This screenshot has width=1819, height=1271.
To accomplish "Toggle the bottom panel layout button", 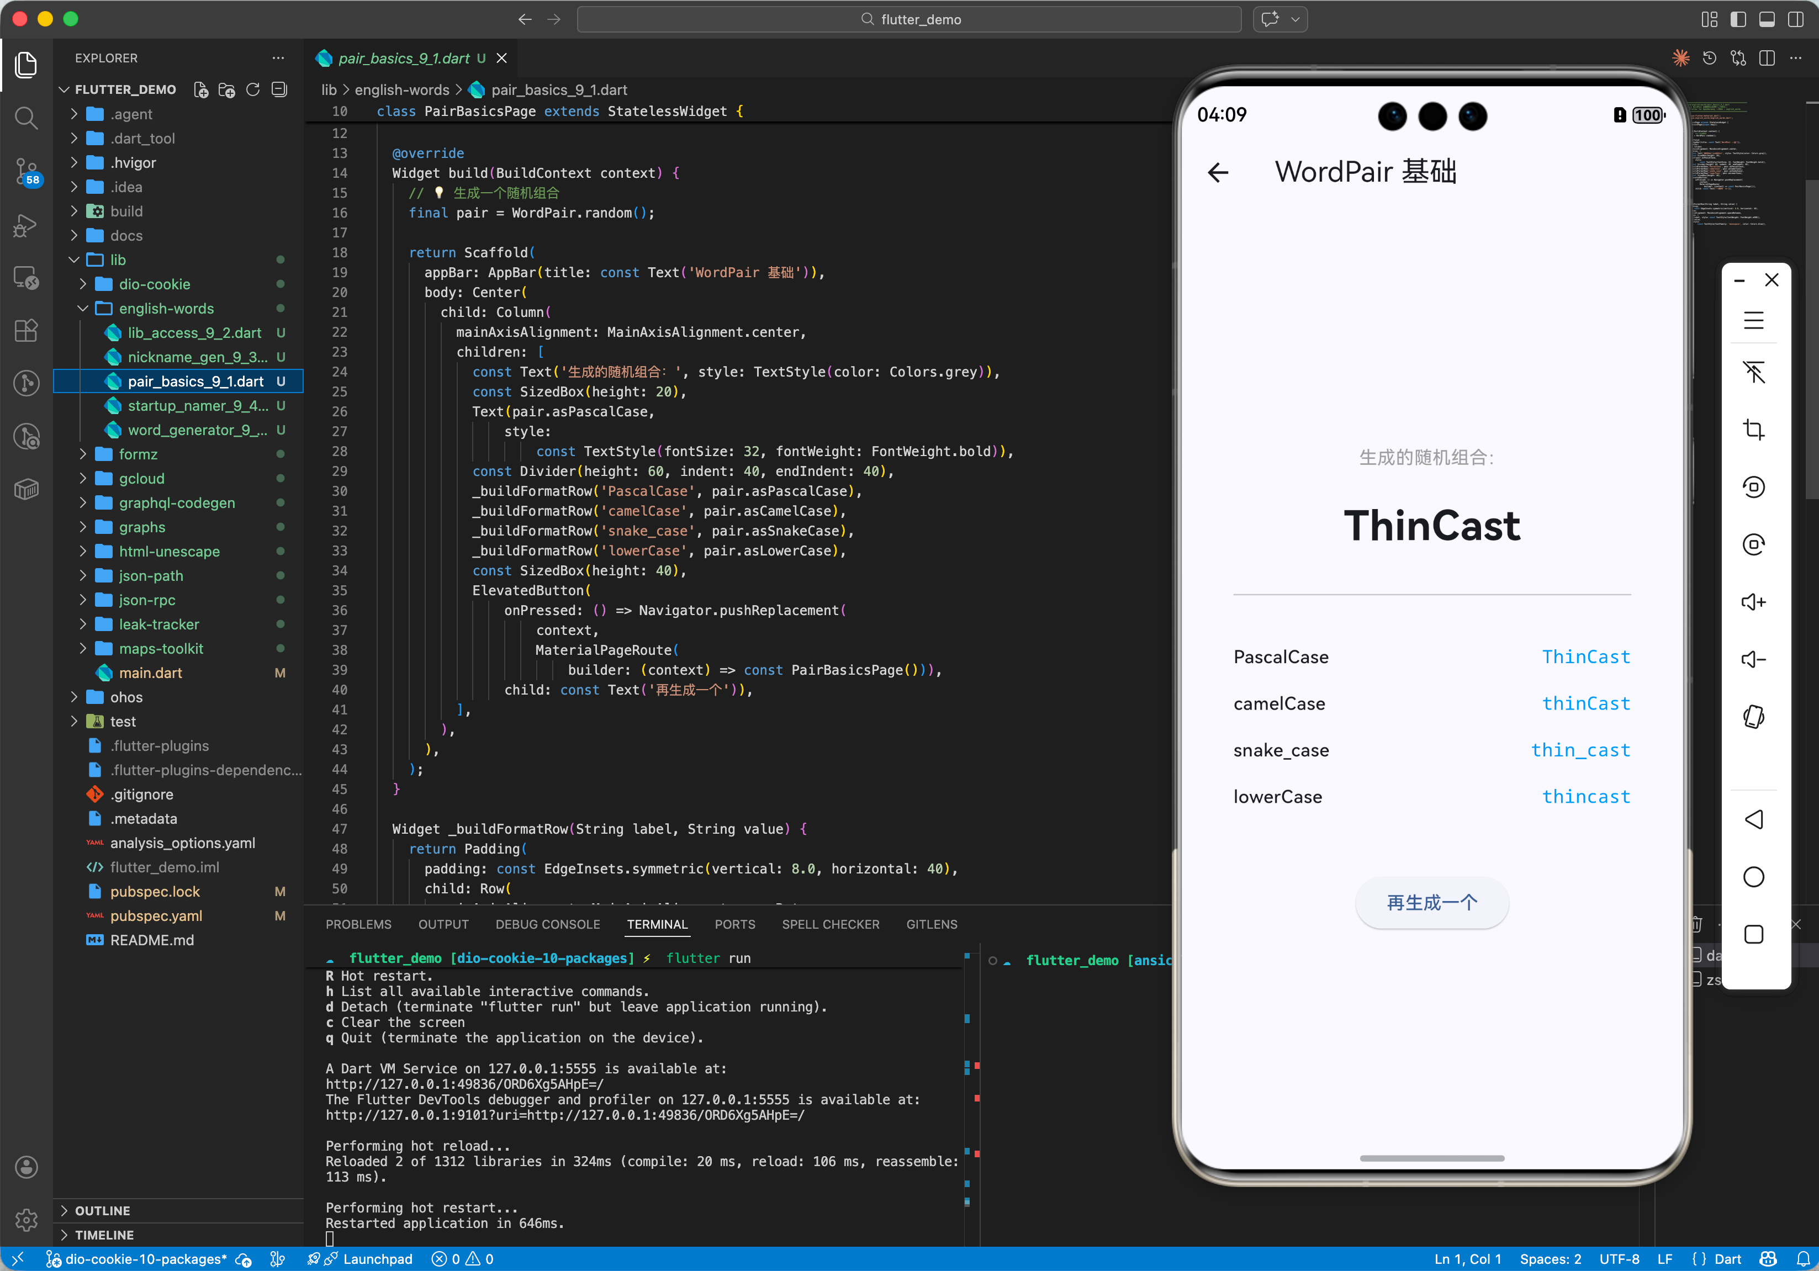I will click(x=1767, y=19).
